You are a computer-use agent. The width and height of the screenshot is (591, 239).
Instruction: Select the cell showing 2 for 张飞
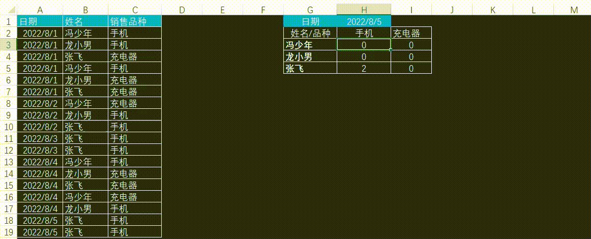pos(364,68)
